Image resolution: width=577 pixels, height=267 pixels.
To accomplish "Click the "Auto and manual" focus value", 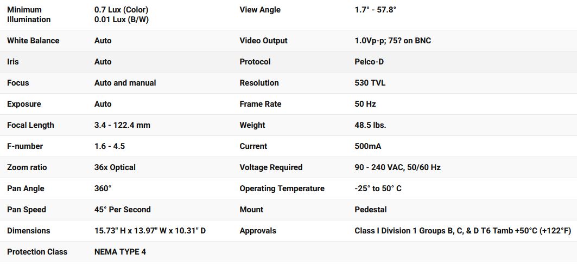I will [x=125, y=83].
